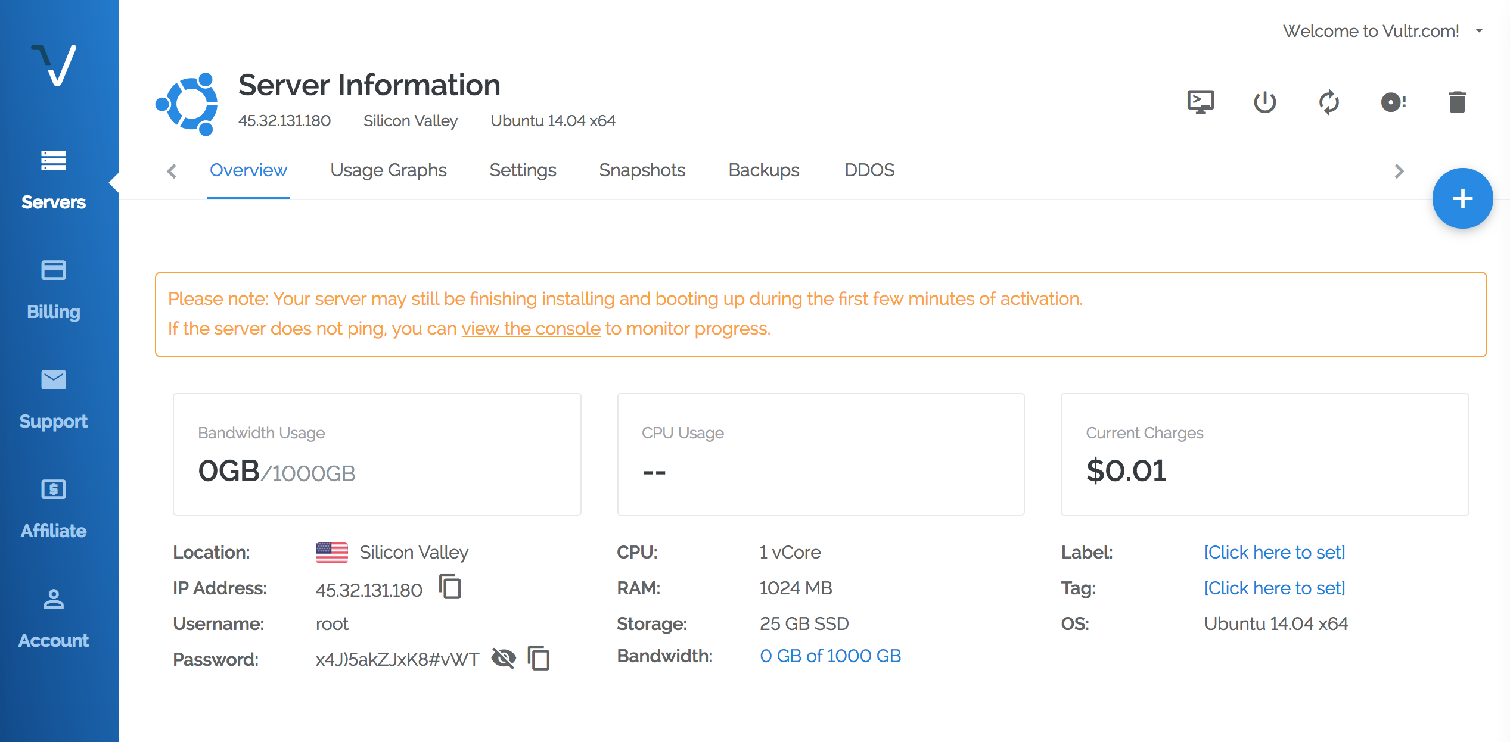Open the server console viewer icon
The image size is (1510, 742).
click(1201, 102)
